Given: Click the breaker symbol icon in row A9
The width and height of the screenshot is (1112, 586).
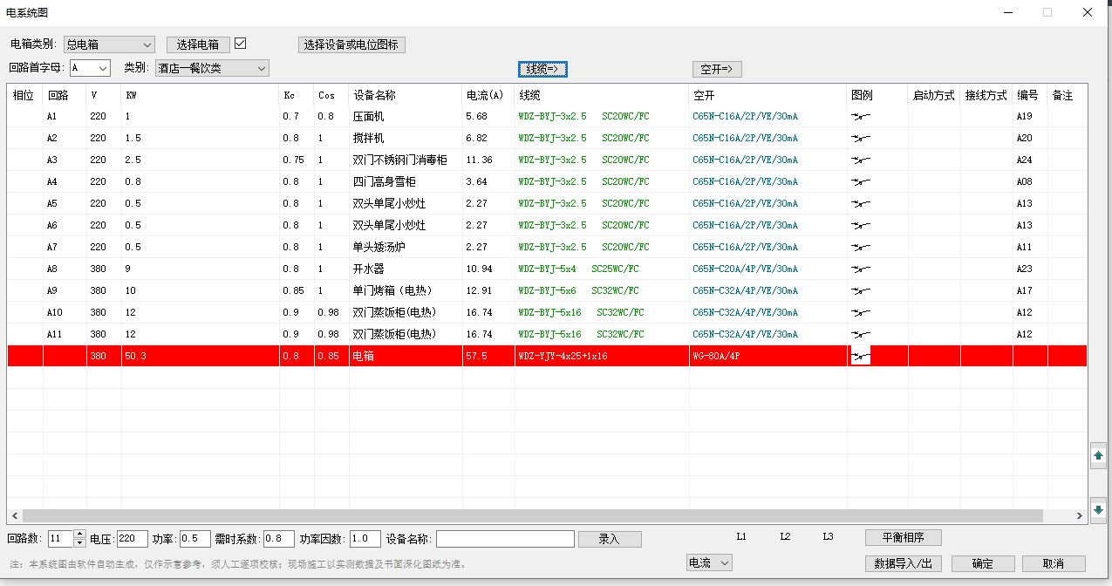Looking at the screenshot, I should pos(861,290).
